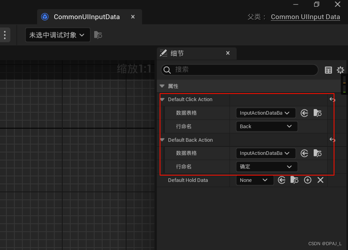Open the InputActionDataBa dropdown under Default Click Action
Viewport: 348px width, 250px height.
pos(265,113)
